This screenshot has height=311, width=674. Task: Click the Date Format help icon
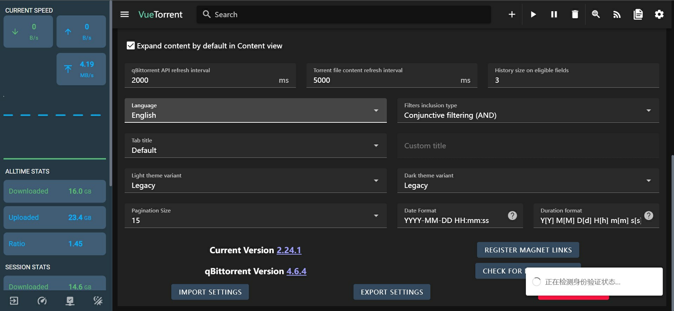pyautogui.click(x=512, y=216)
